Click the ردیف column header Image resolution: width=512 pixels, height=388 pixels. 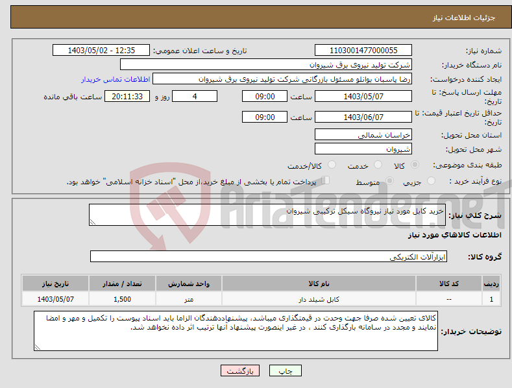(x=491, y=284)
